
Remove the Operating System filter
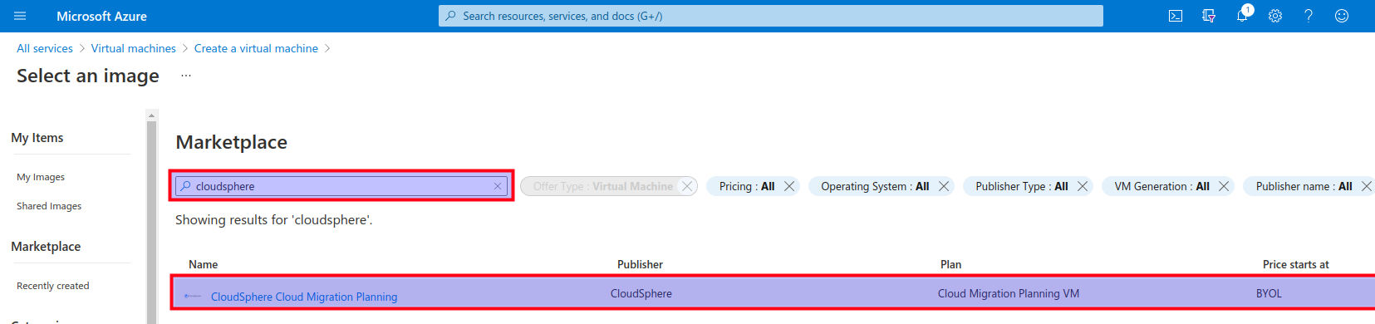tap(944, 186)
